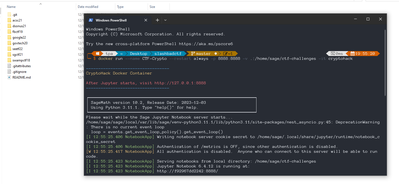399x184 pixels.
Task: Click the Desktop path prompt segment
Action: [x=138, y=54]
